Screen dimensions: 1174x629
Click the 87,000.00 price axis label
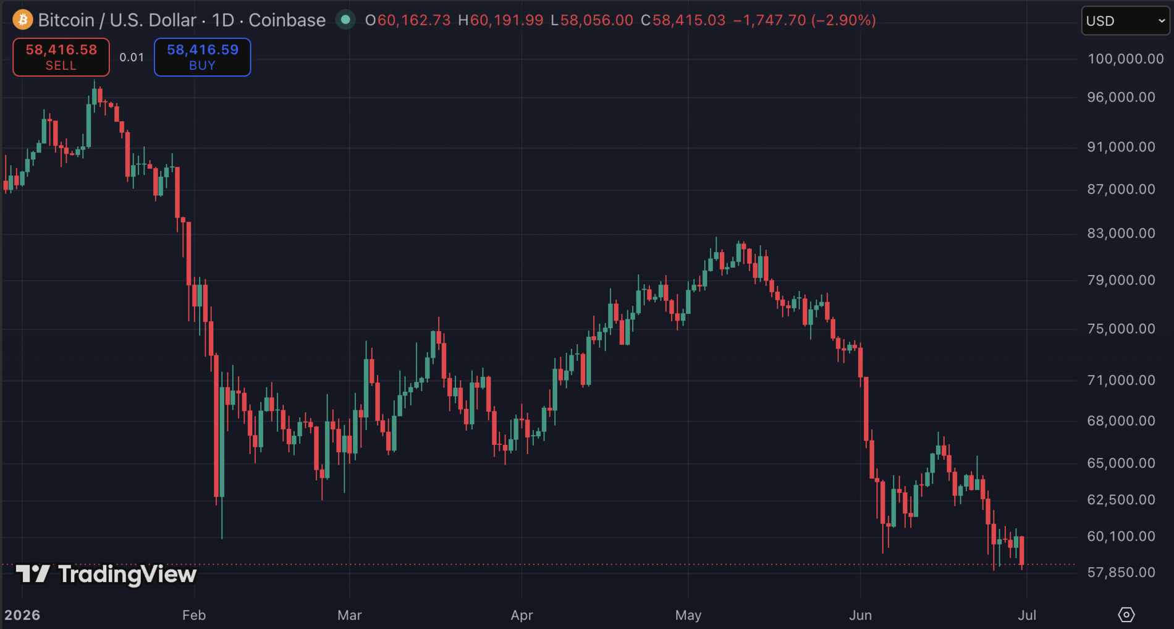[x=1121, y=189]
